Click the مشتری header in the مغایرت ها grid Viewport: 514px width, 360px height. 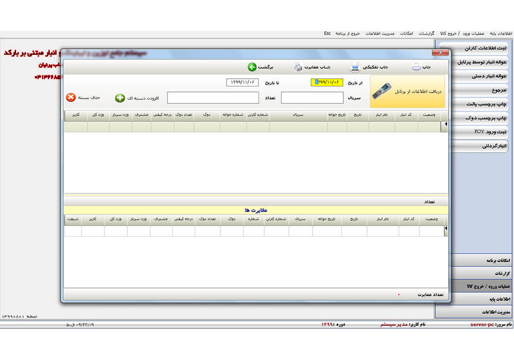point(161,219)
